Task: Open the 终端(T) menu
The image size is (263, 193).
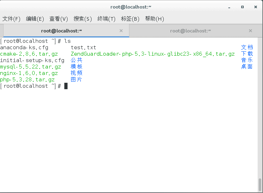Action: click(106, 19)
